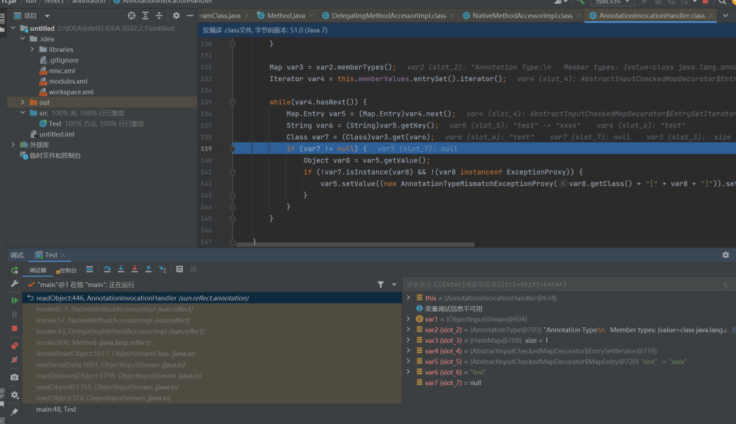Close the Test debug session tab

point(63,255)
